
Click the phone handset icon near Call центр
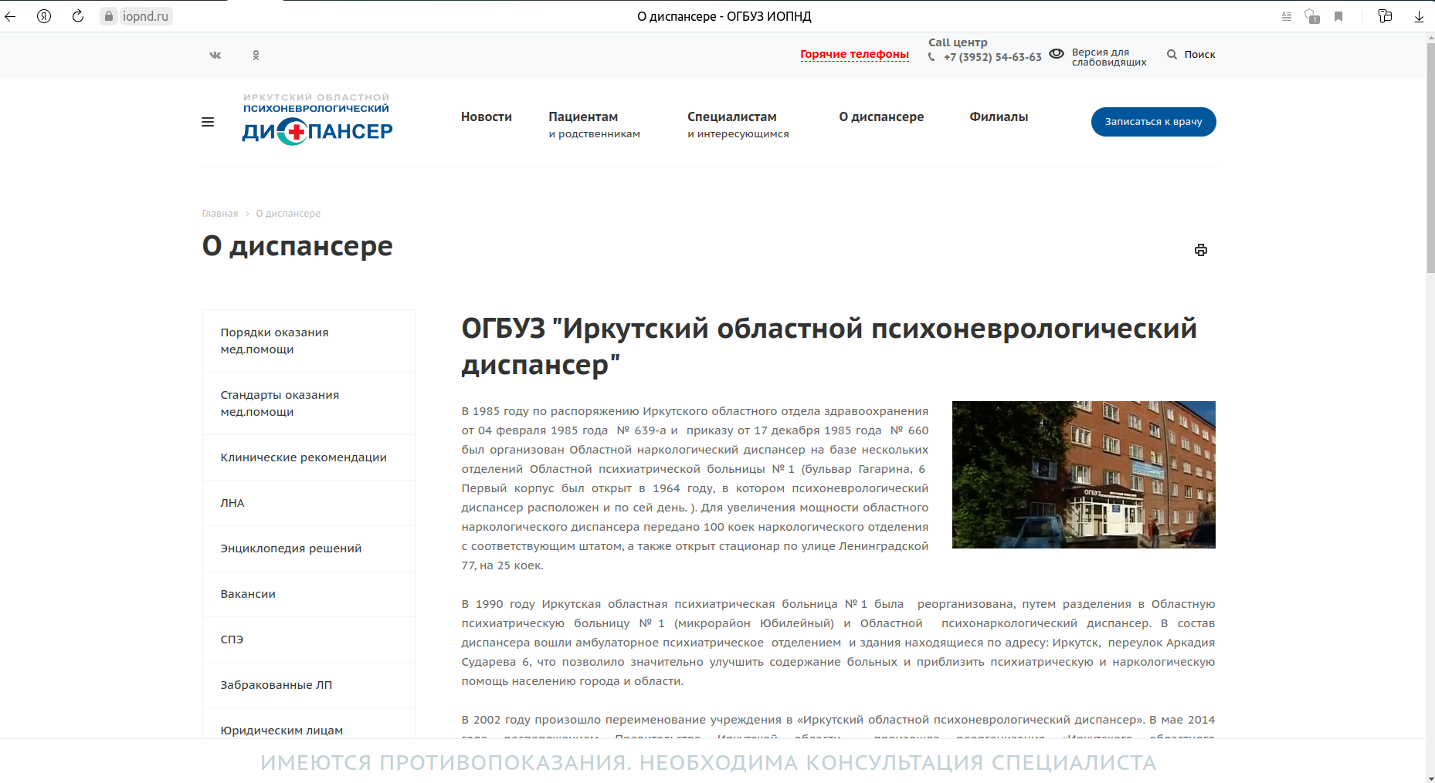931,57
